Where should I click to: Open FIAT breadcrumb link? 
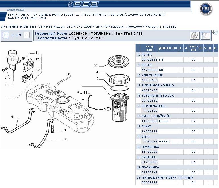tap(11, 15)
